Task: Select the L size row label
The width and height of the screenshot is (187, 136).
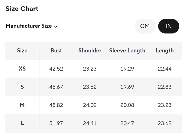Action: pos(22,123)
